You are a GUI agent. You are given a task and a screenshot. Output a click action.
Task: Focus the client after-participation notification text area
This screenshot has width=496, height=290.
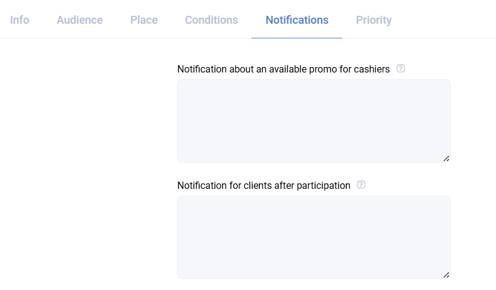(x=314, y=237)
